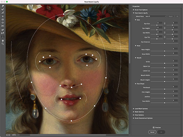183x137 pixels.
Task: Toggle the Eye Tilt link icon
Action: [x=164, y=37]
